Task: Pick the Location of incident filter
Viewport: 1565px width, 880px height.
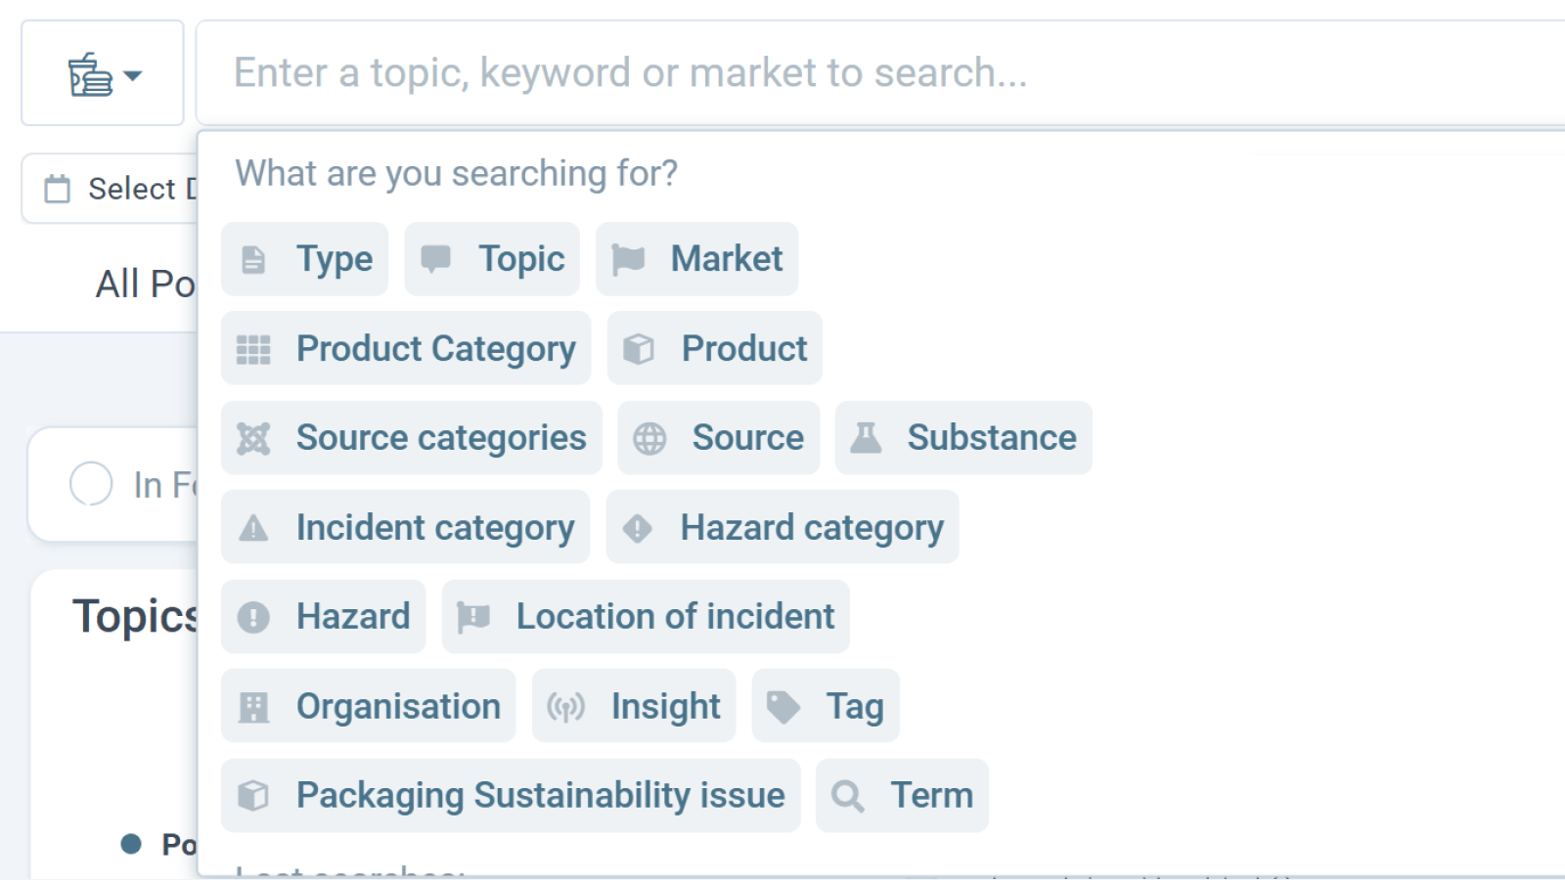Action: (646, 617)
